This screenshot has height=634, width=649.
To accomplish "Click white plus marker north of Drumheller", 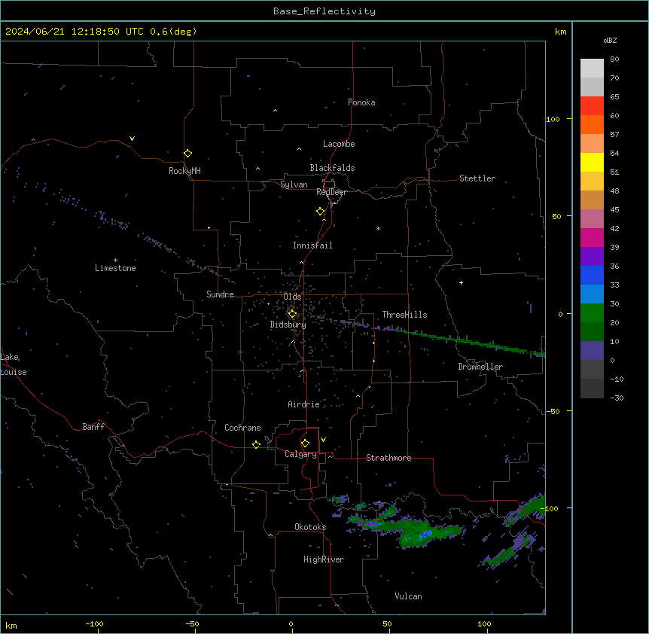I will pos(461,282).
